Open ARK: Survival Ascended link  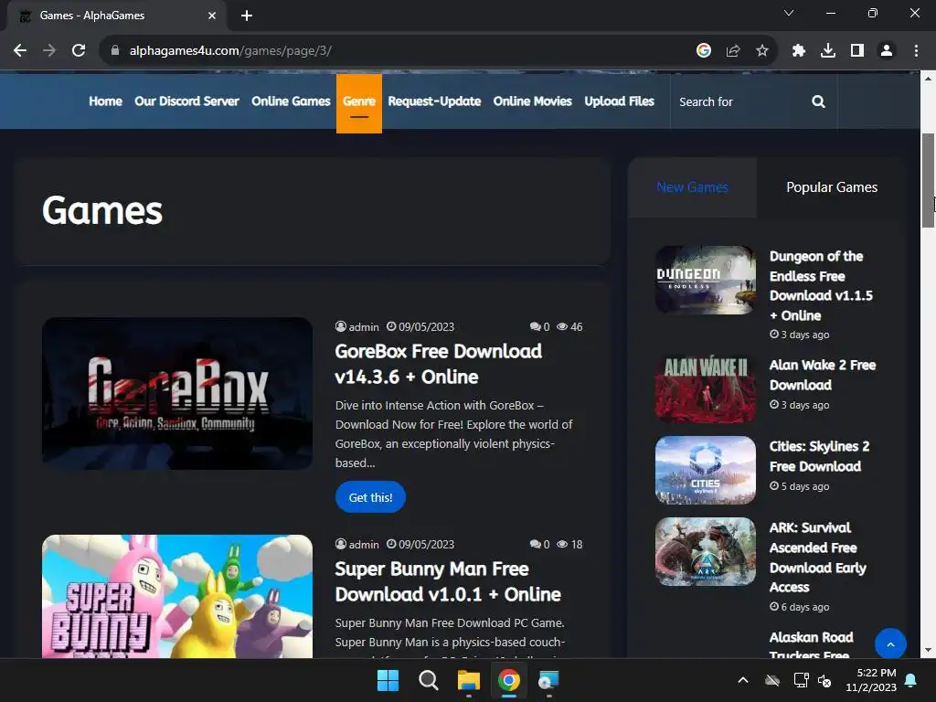pos(818,558)
